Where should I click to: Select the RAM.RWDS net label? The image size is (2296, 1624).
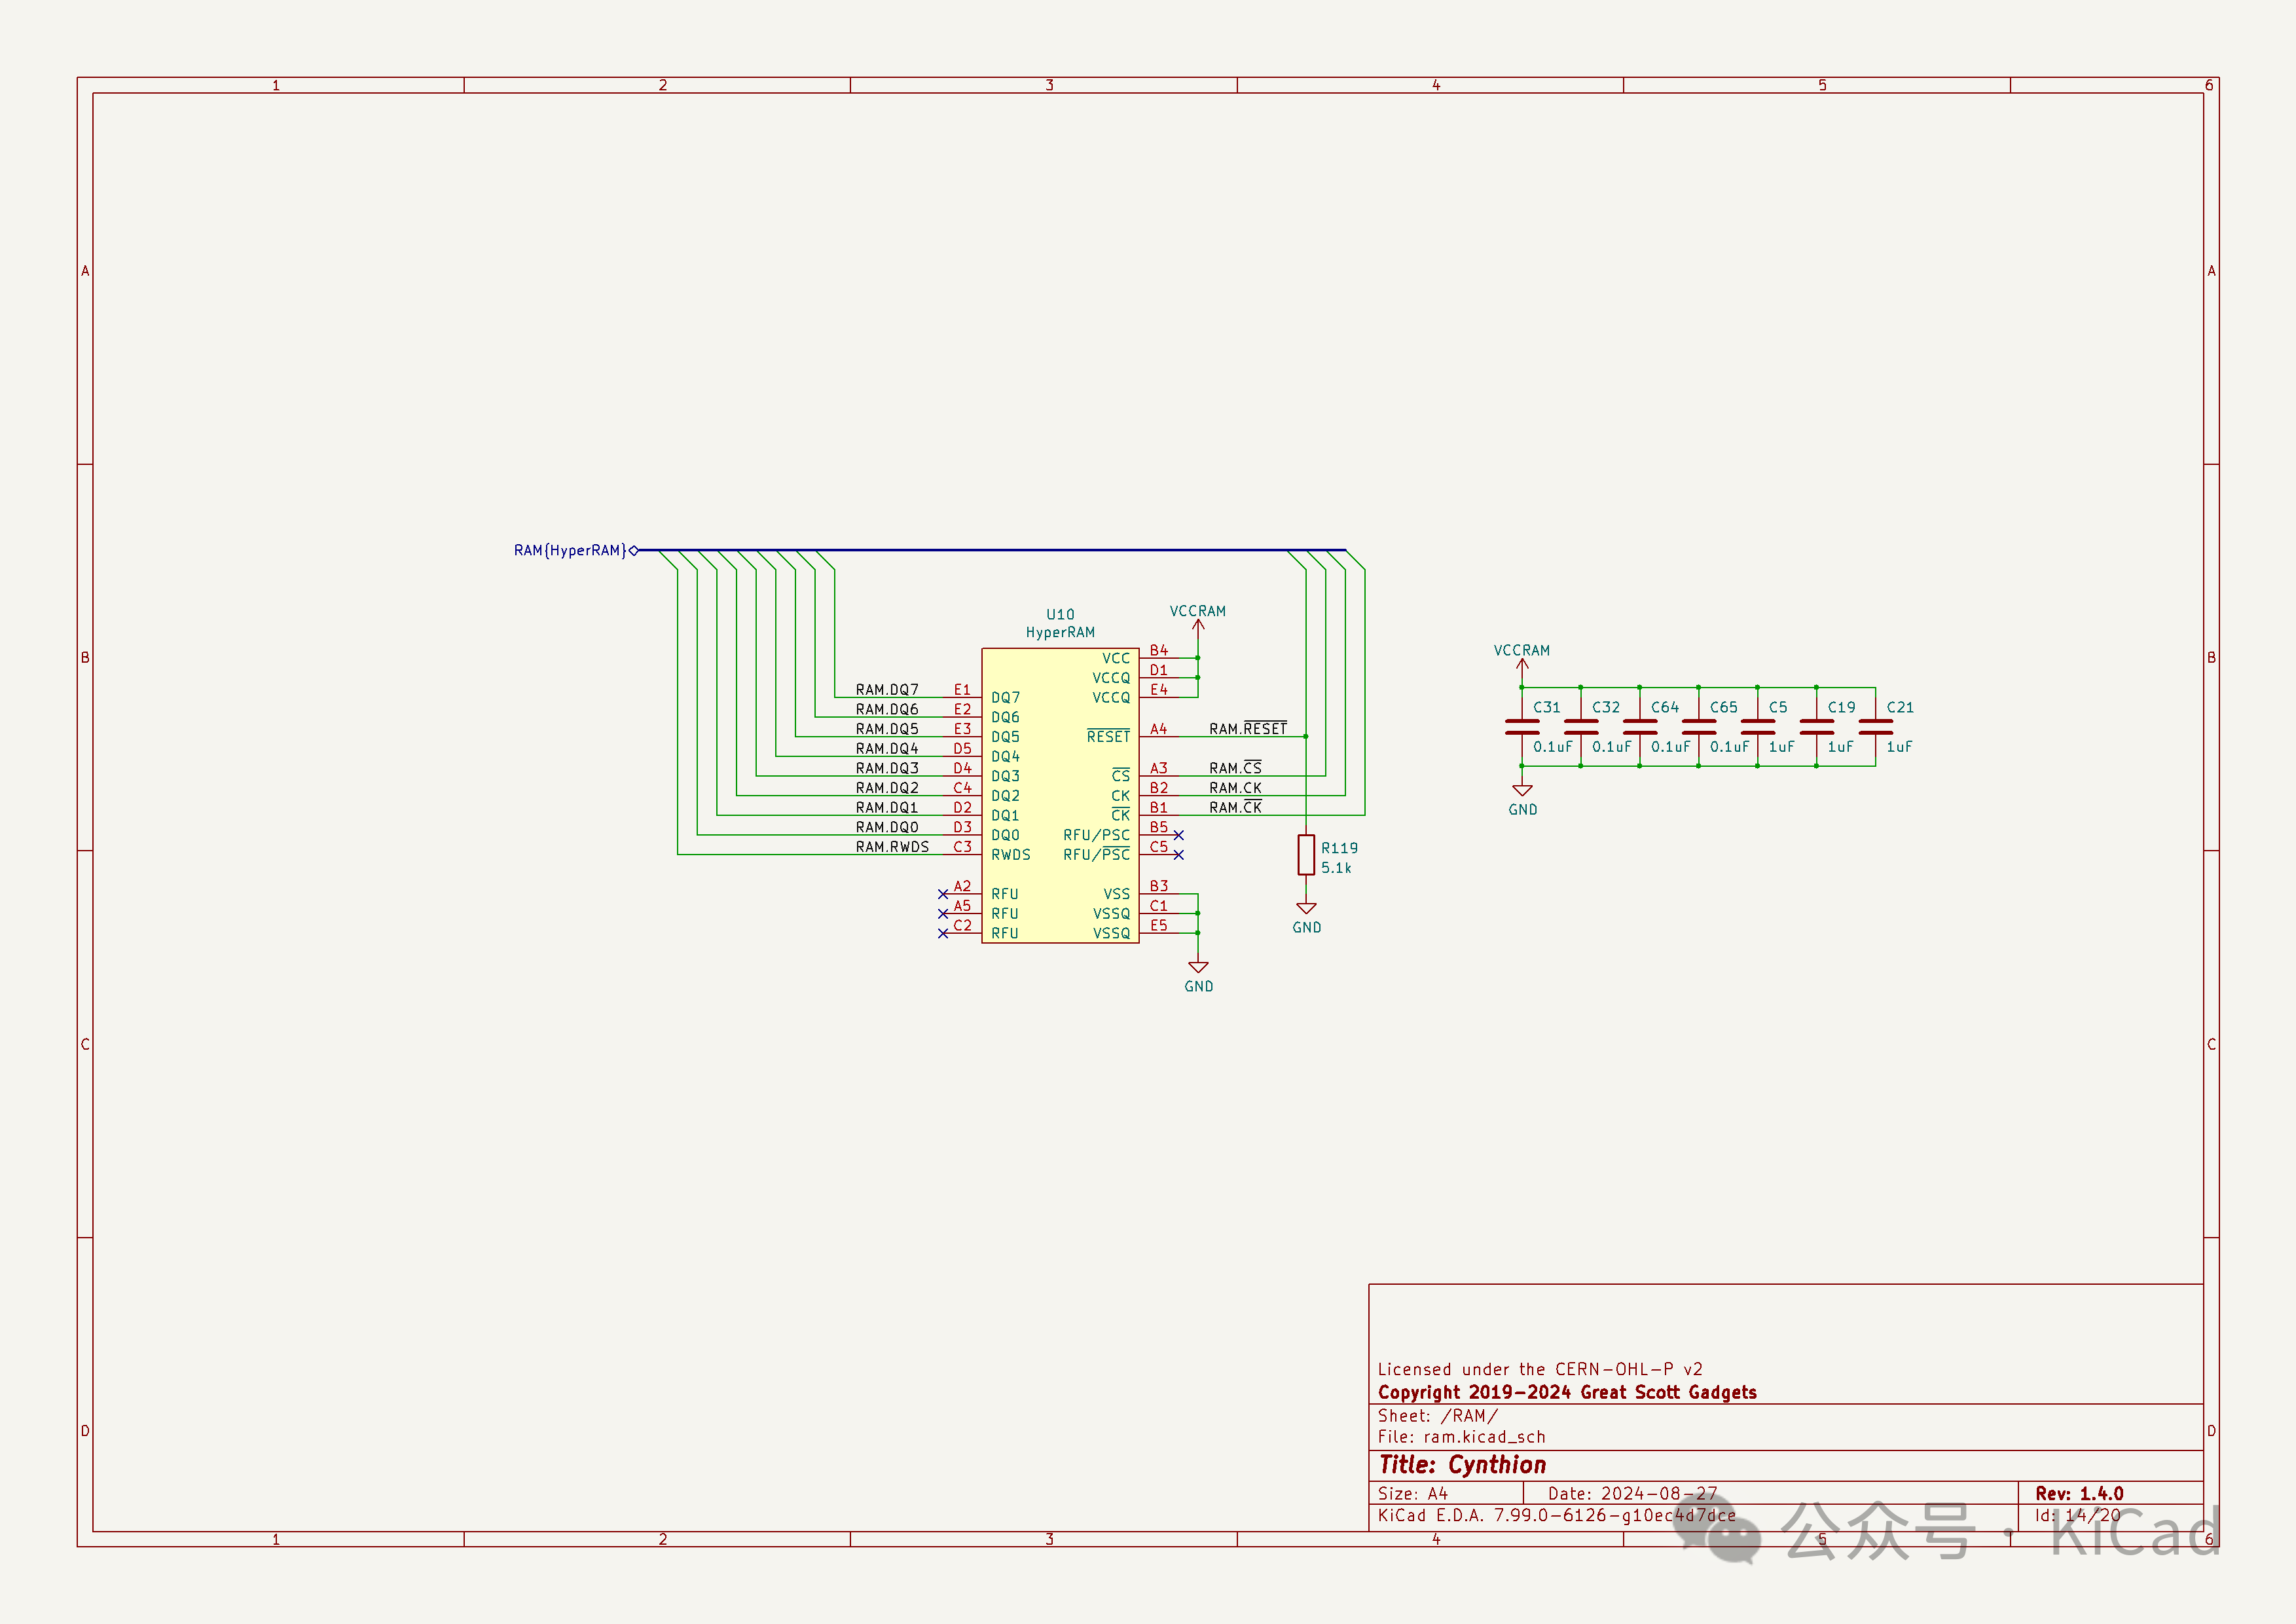pyautogui.click(x=892, y=847)
